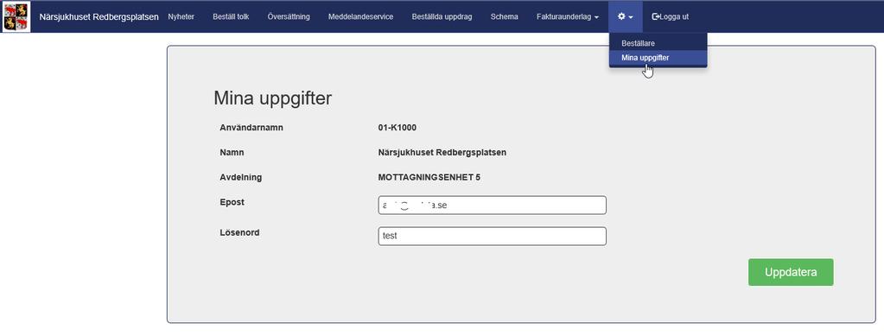
Task: Click the coat of arms logo
Action: (16, 16)
